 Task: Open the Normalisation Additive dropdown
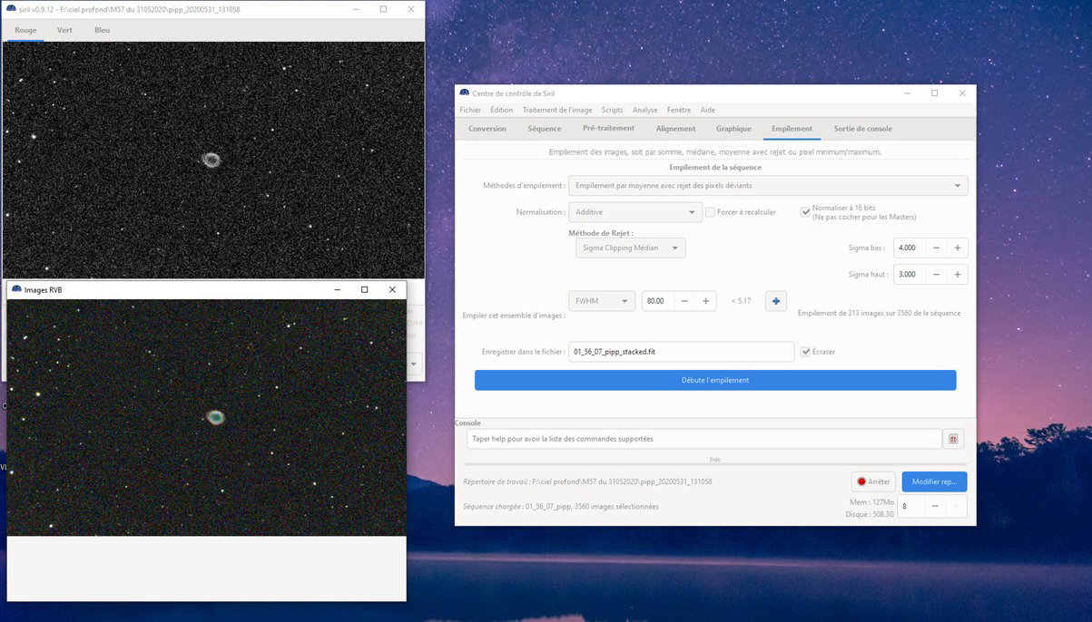point(634,212)
